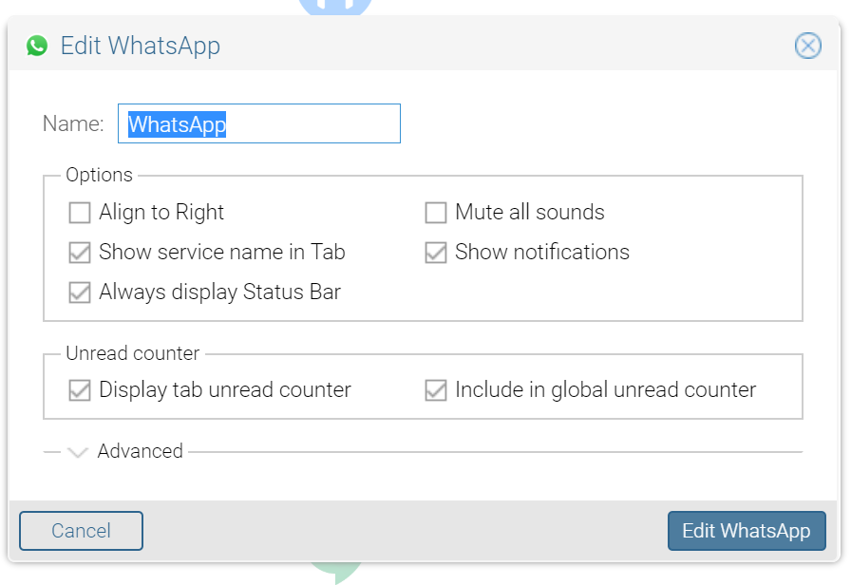Uncheck Include in global unread counter
The width and height of the screenshot is (851, 585).
point(436,390)
